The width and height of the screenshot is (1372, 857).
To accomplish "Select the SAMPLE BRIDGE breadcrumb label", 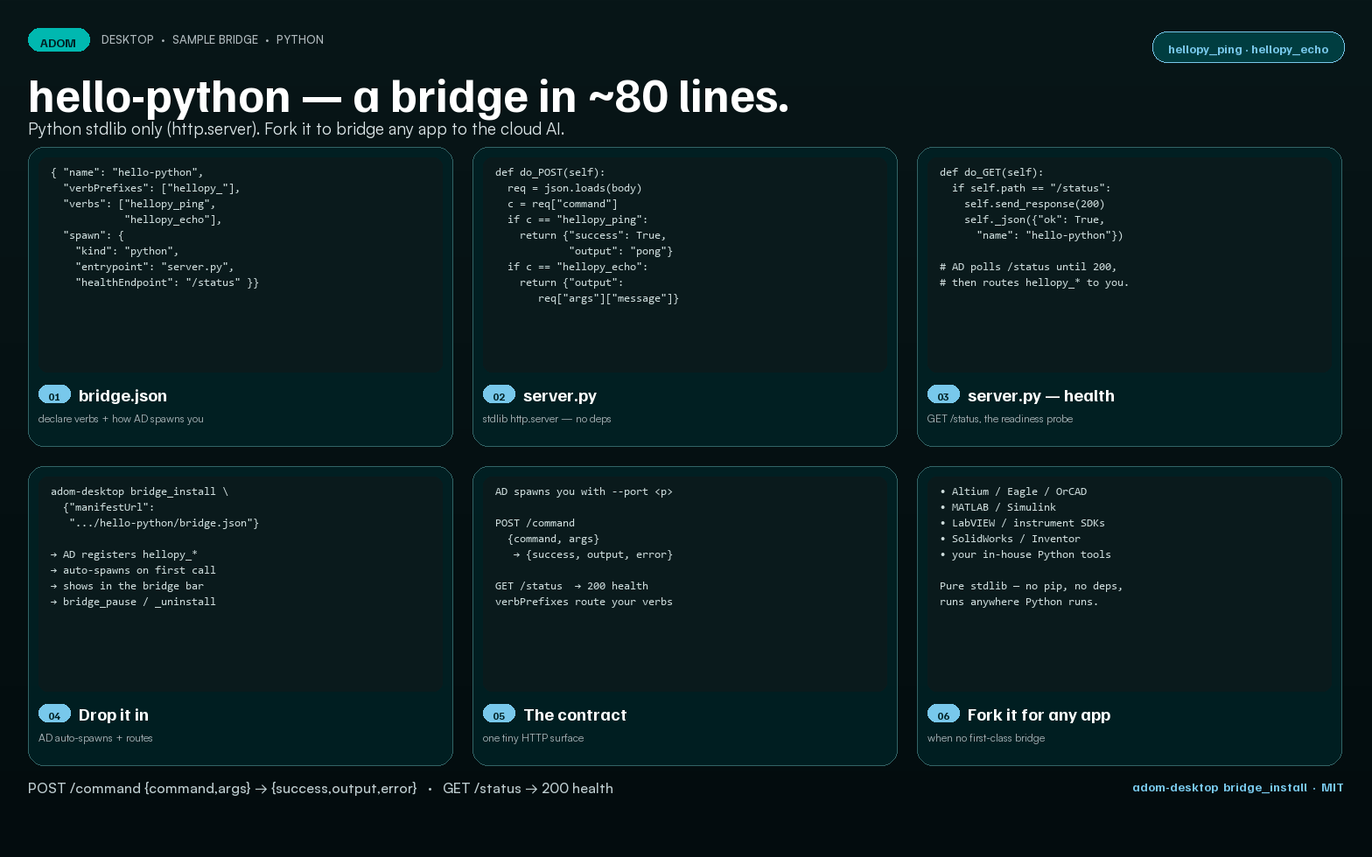I will click(215, 40).
